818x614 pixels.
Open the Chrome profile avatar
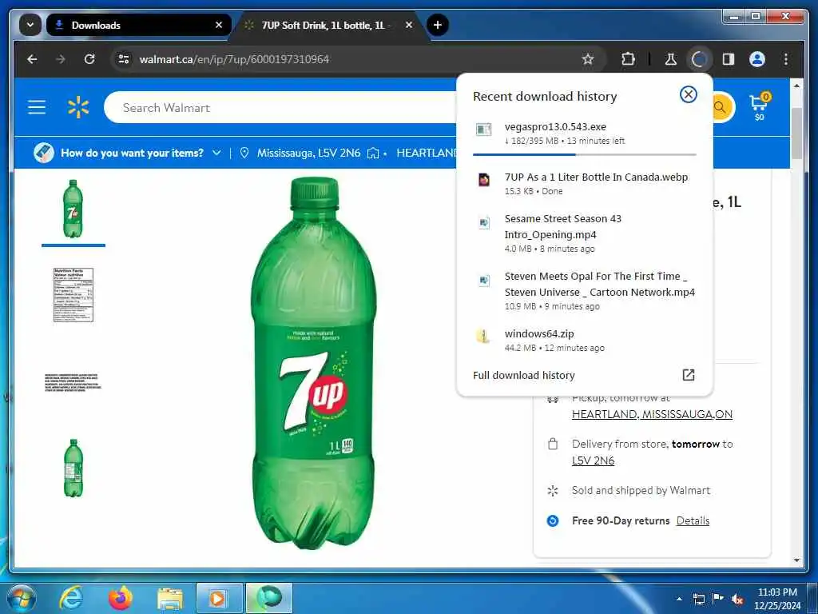coord(757,59)
